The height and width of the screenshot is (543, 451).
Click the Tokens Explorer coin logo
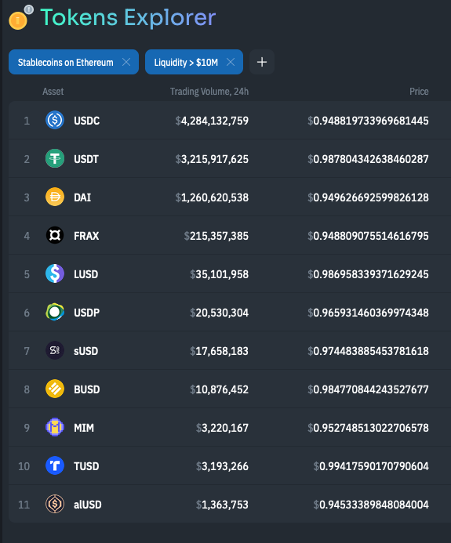tap(18, 20)
